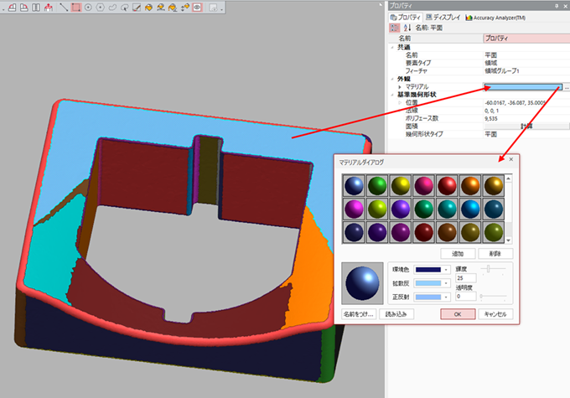Viewport: 570px width, 398px height.
Task: Switch to the ディスプレイ tab
Action: point(445,17)
